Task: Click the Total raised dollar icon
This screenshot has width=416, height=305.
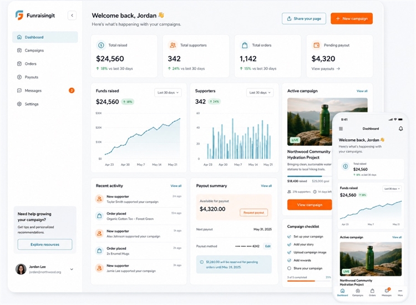Action: tap(101, 45)
